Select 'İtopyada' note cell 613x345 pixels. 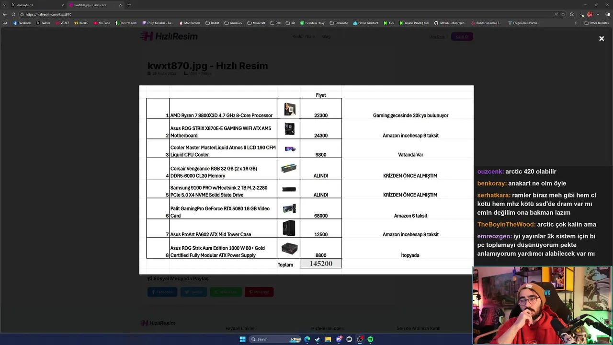pos(410,255)
